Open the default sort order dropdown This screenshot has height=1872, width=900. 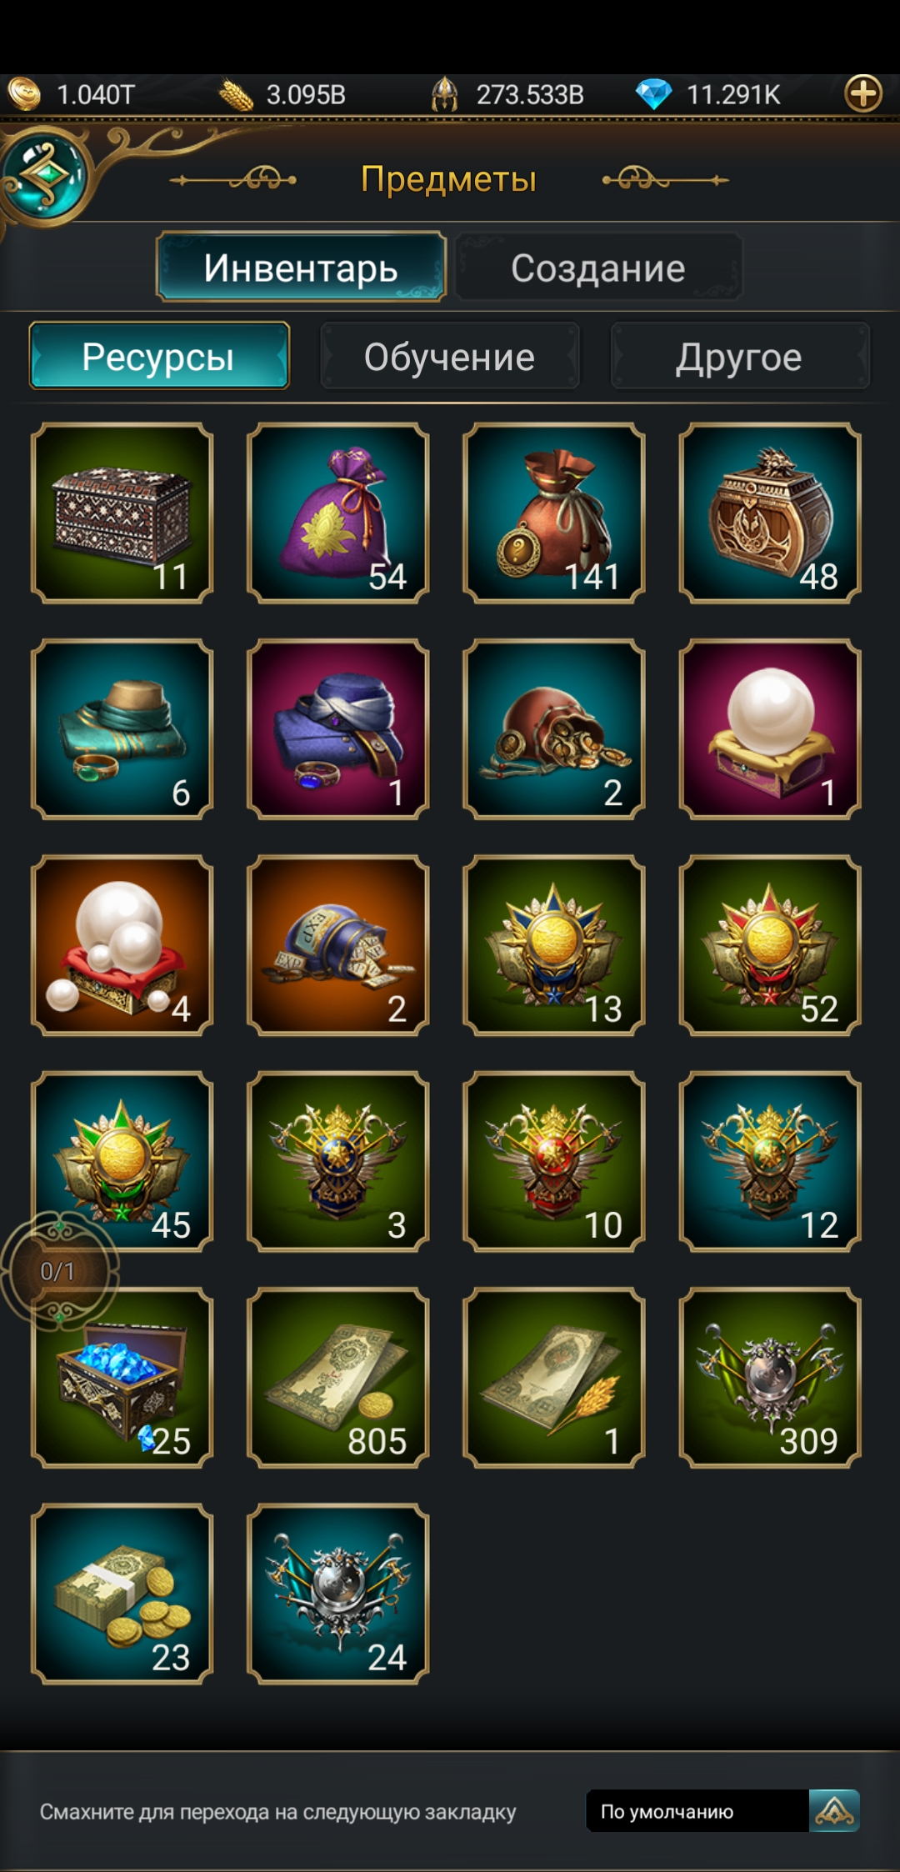tap(697, 1810)
